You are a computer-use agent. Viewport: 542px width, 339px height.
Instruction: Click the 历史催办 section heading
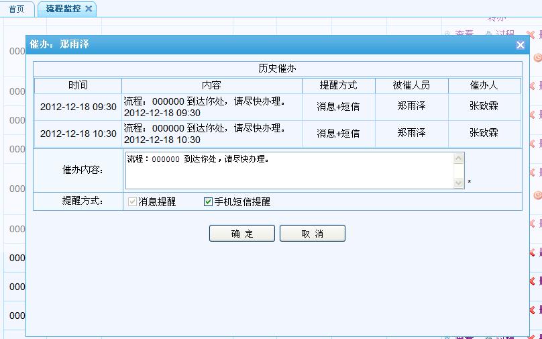[277, 68]
